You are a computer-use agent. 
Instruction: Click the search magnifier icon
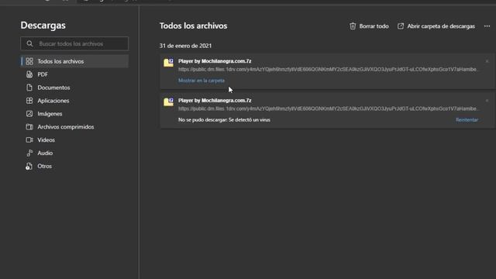[29, 43]
